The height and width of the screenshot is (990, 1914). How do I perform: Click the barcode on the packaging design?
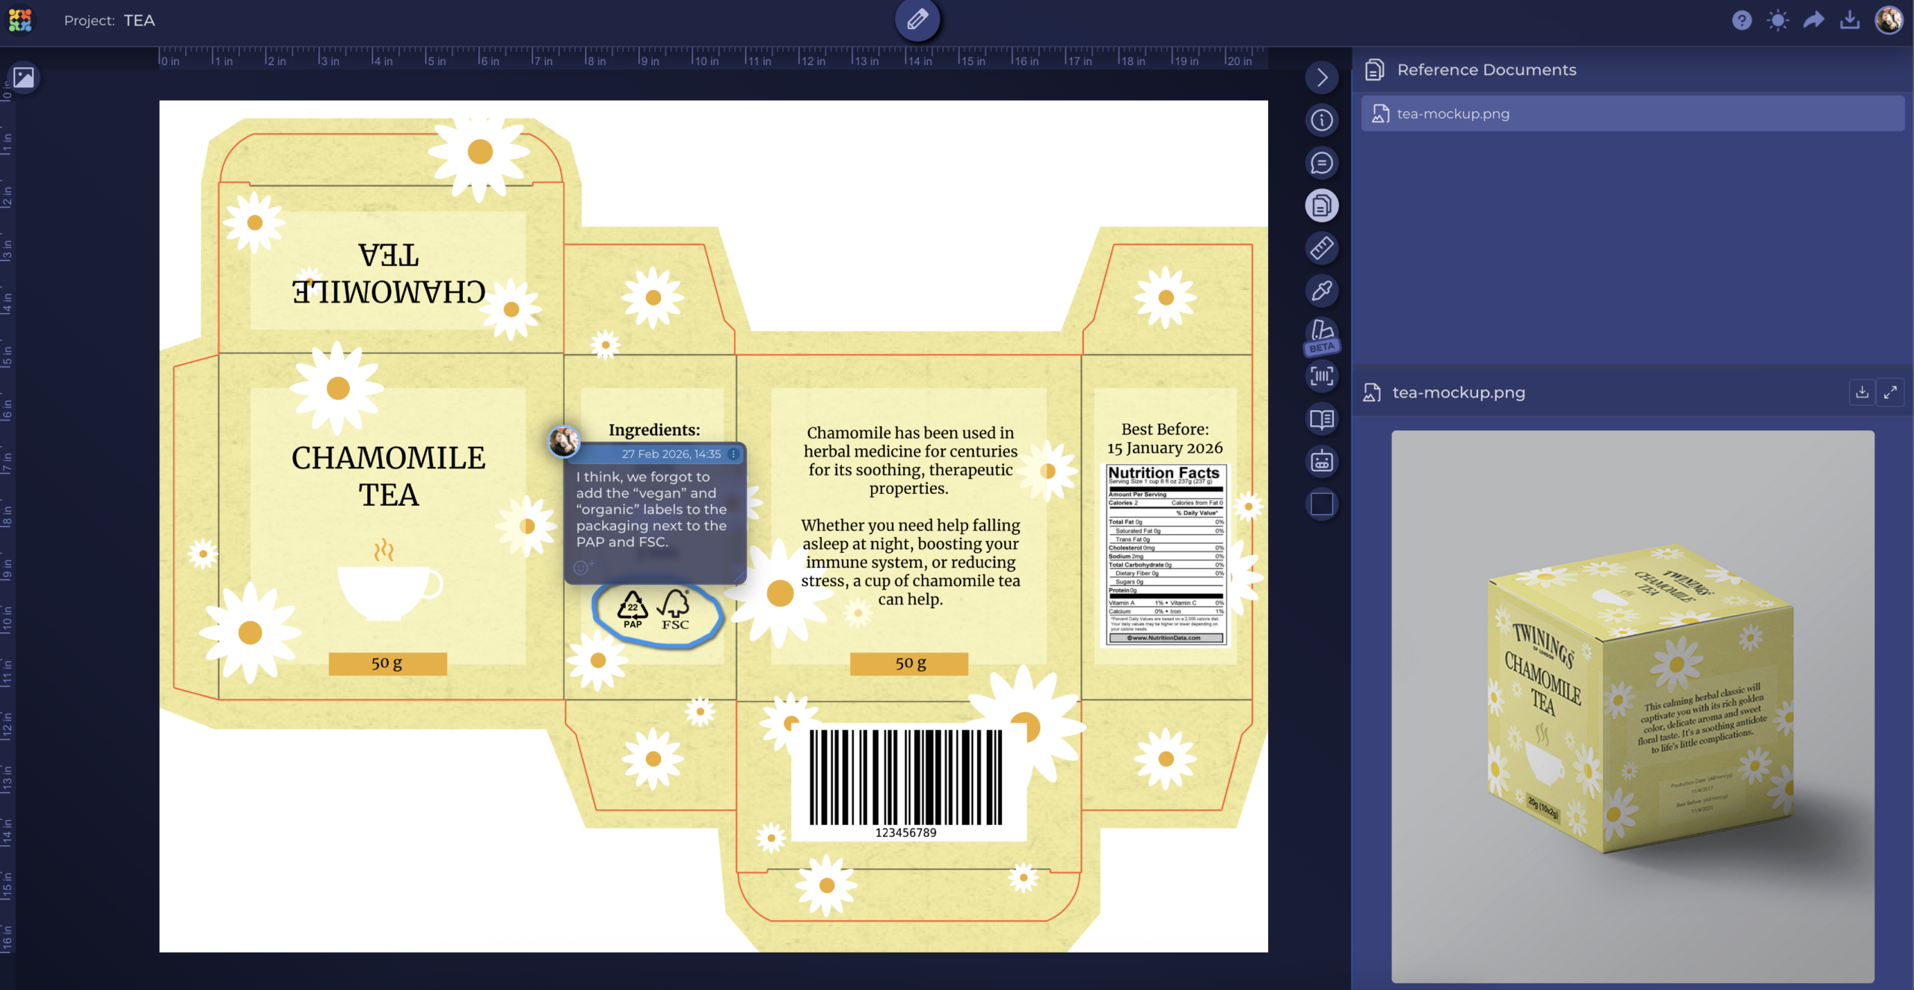(x=907, y=783)
